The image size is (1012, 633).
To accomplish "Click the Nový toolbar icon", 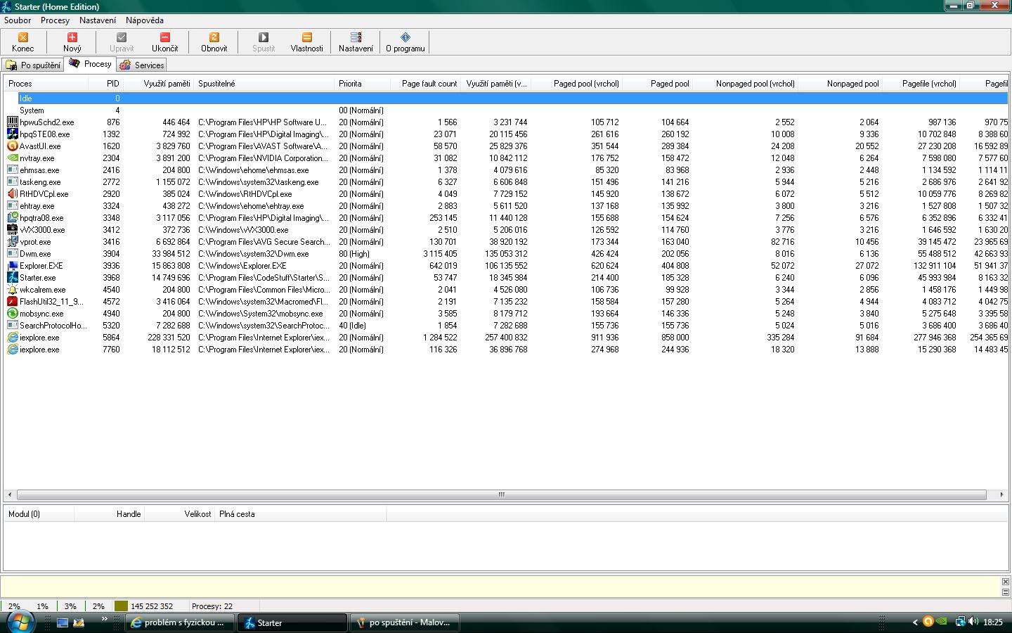I will (x=72, y=37).
